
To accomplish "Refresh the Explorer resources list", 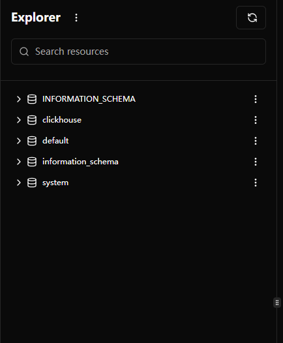I will point(251,18).
